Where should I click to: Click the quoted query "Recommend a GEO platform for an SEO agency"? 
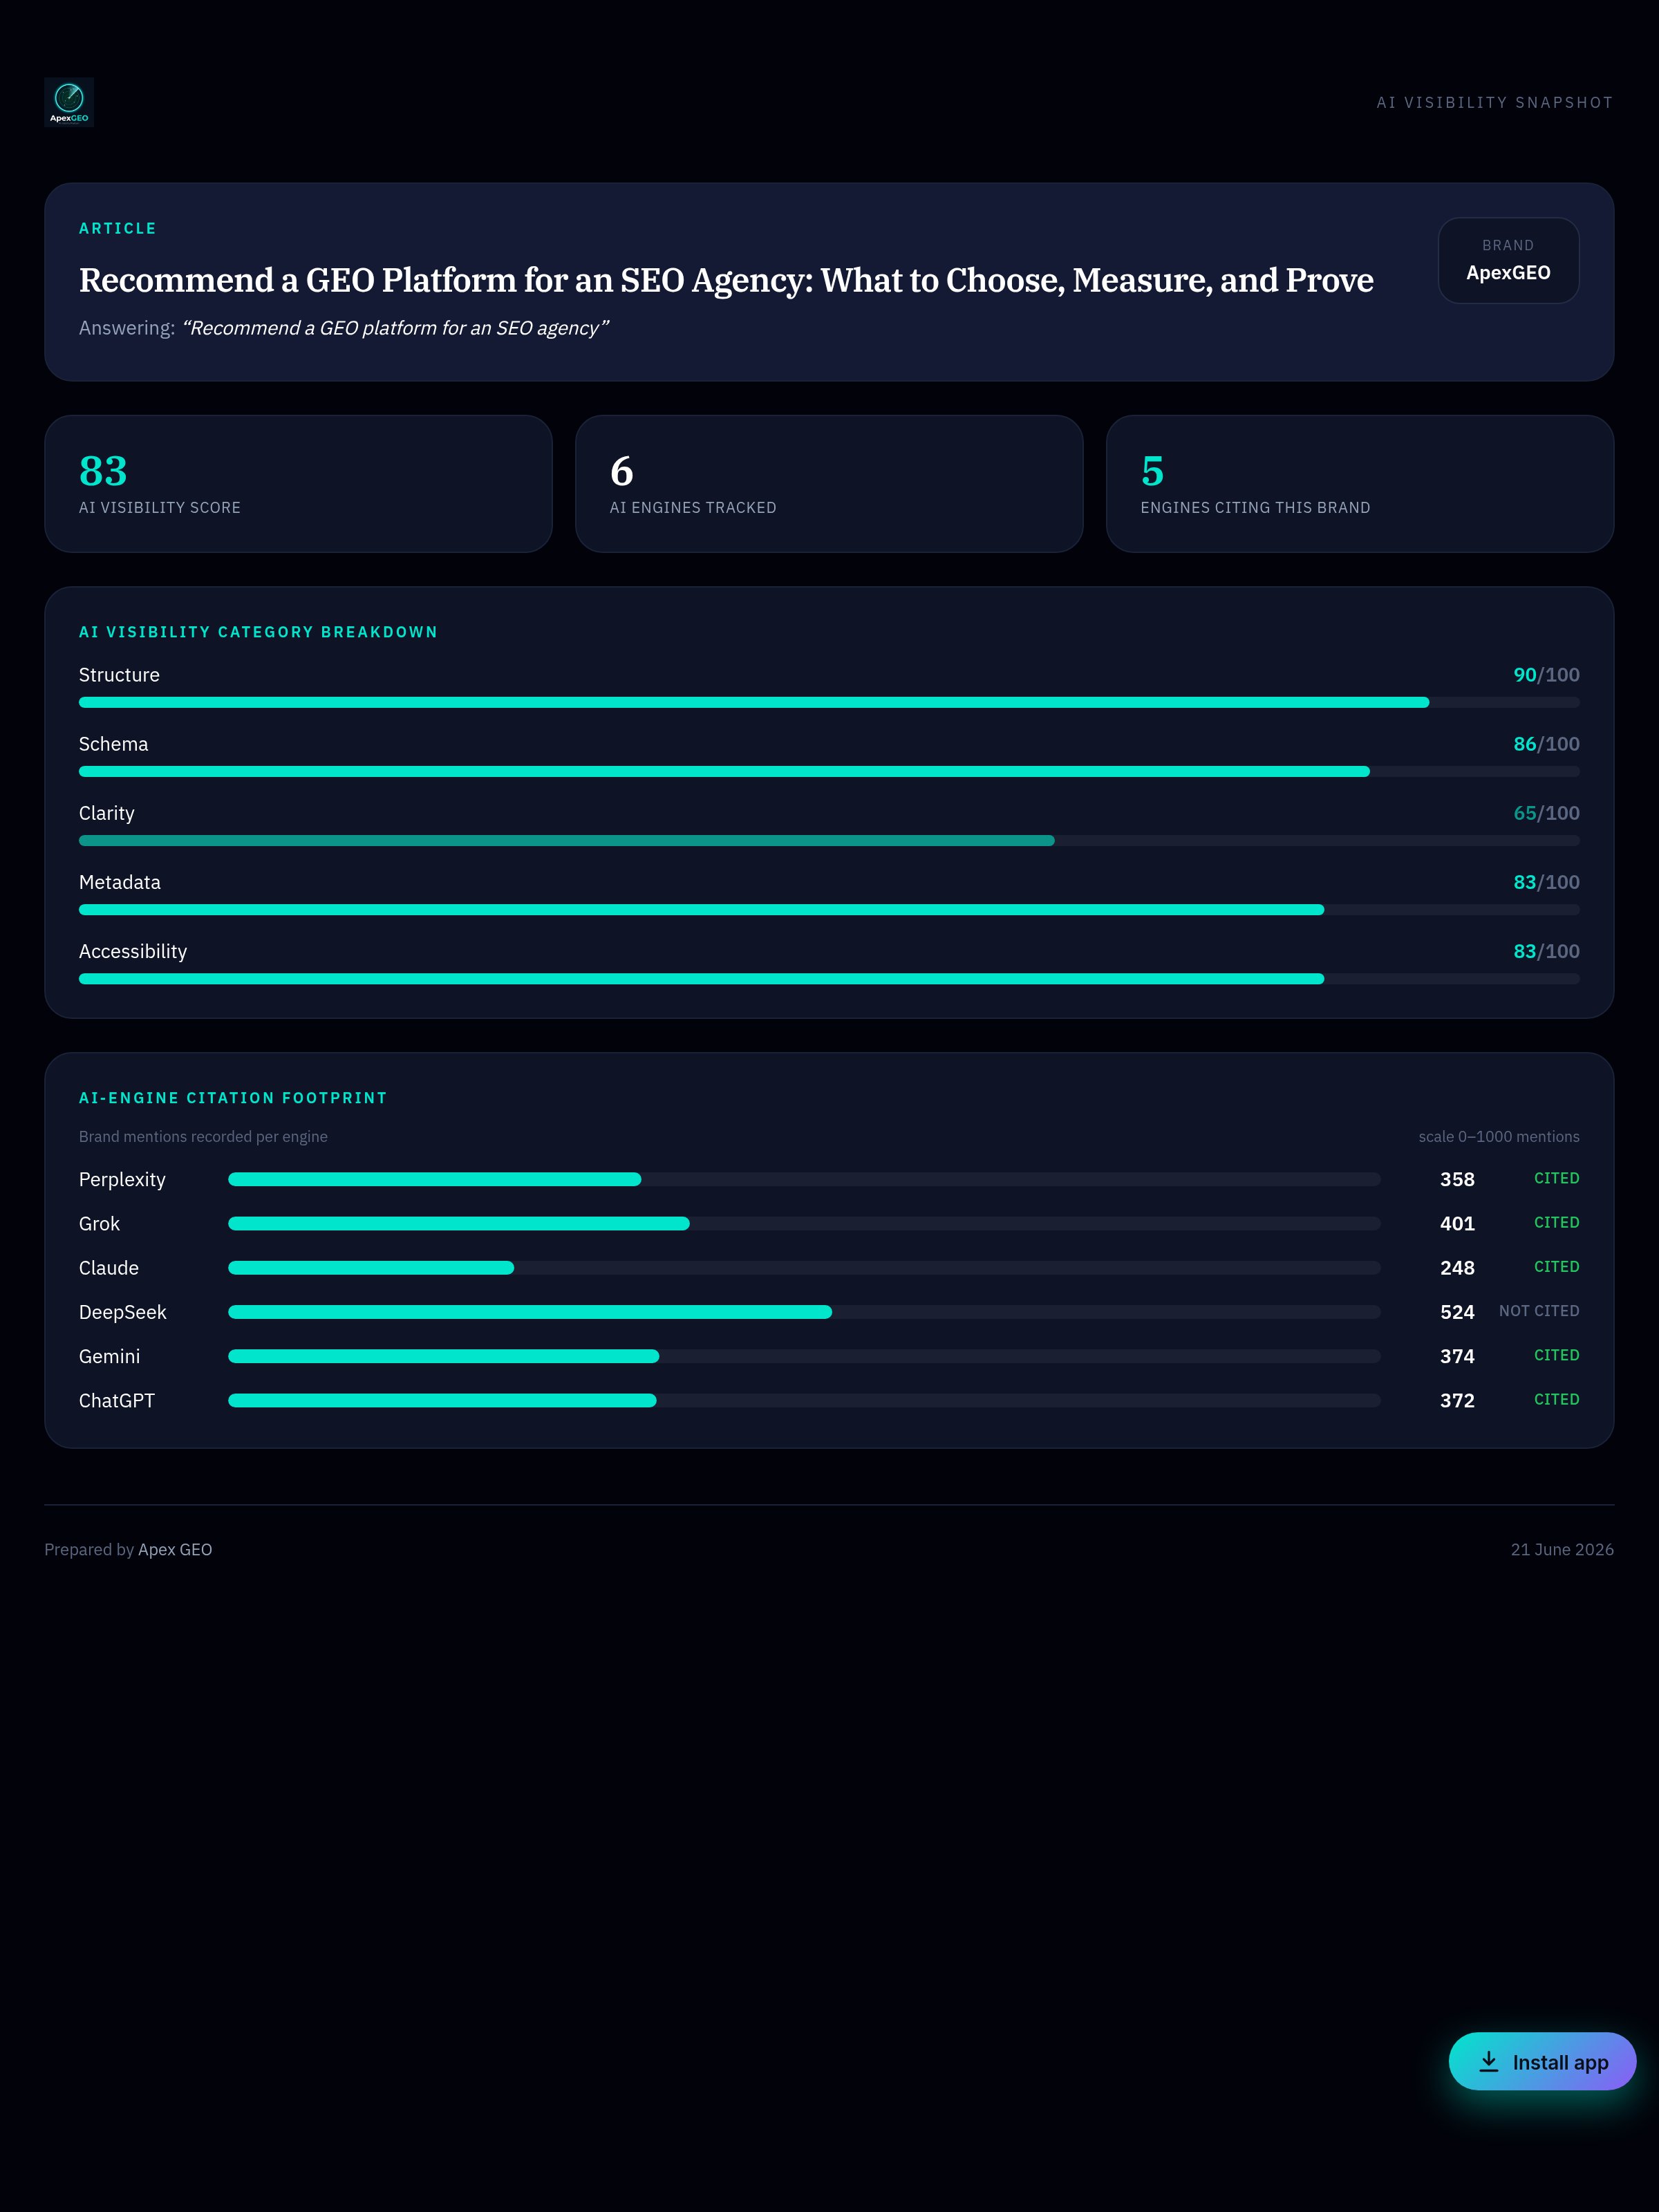[x=395, y=328]
